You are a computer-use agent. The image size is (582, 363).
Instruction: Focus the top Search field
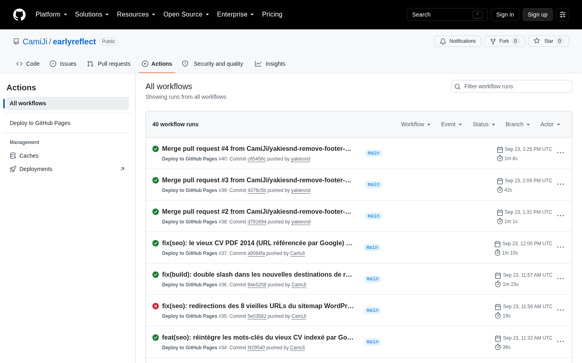pyautogui.click(x=447, y=15)
